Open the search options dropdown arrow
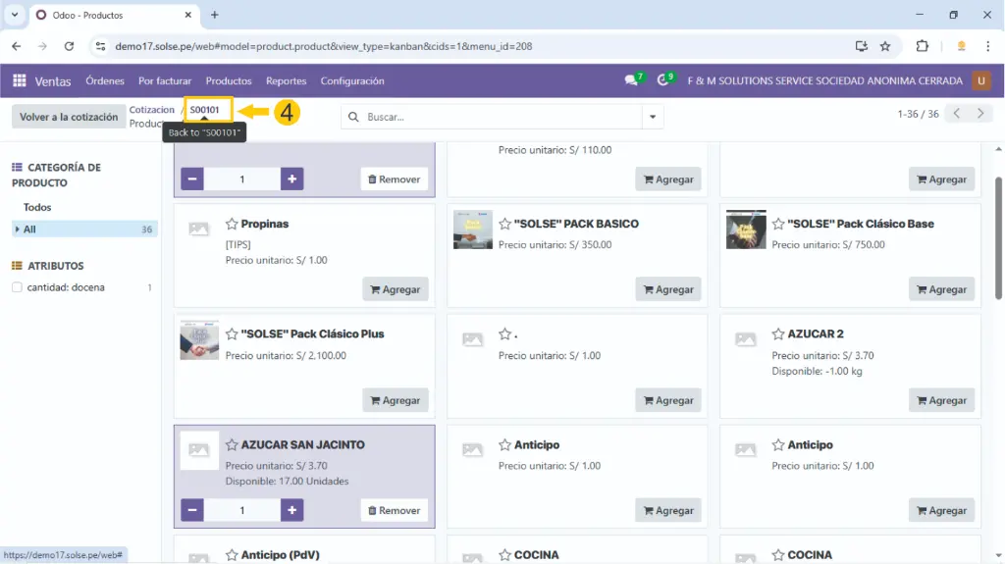 point(653,117)
